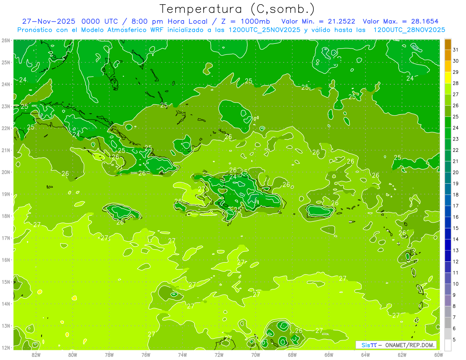Click the 64W longitude axis label
The width and height of the screenshot is (466, 360).
(x=365, y=355)
